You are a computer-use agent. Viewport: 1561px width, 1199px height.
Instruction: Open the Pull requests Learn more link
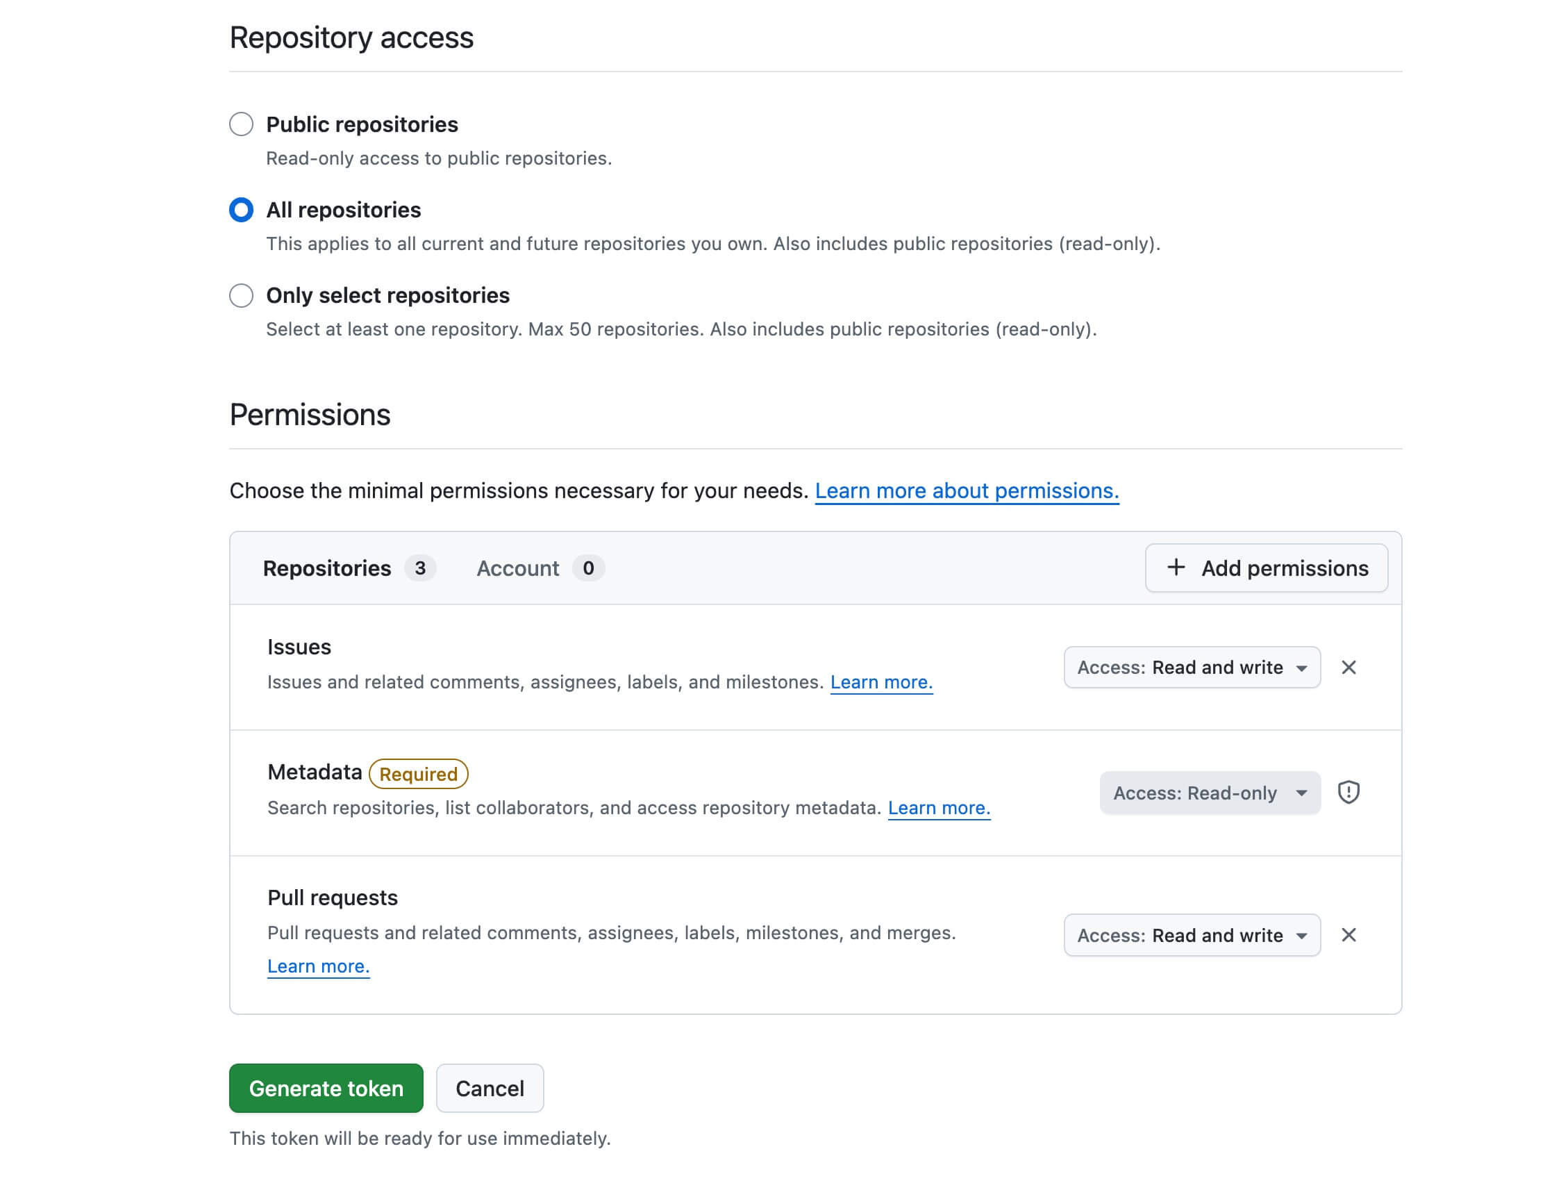318,966
